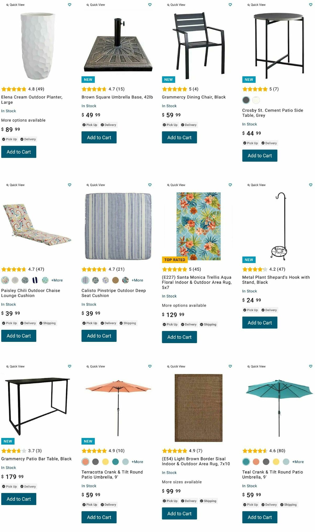
Task: Show more colors for Calisto Pinstripe cushion
Action: (137, 280)
